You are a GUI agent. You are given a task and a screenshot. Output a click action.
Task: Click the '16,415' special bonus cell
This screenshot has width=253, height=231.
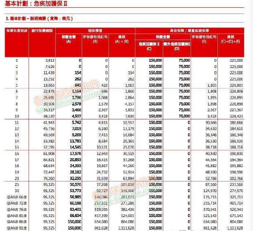pos(102,160)
